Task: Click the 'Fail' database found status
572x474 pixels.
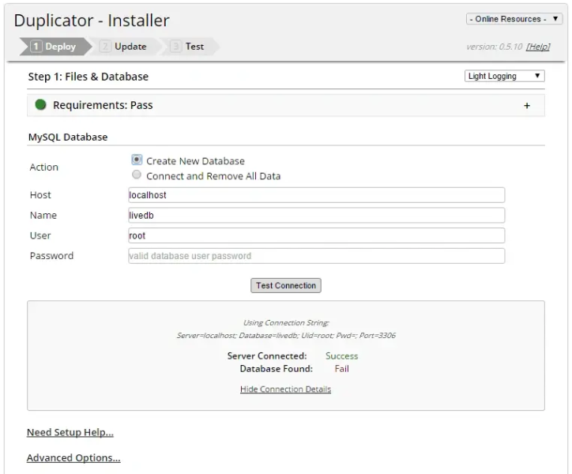Action: pyautogui.click(x=342, y=369)
